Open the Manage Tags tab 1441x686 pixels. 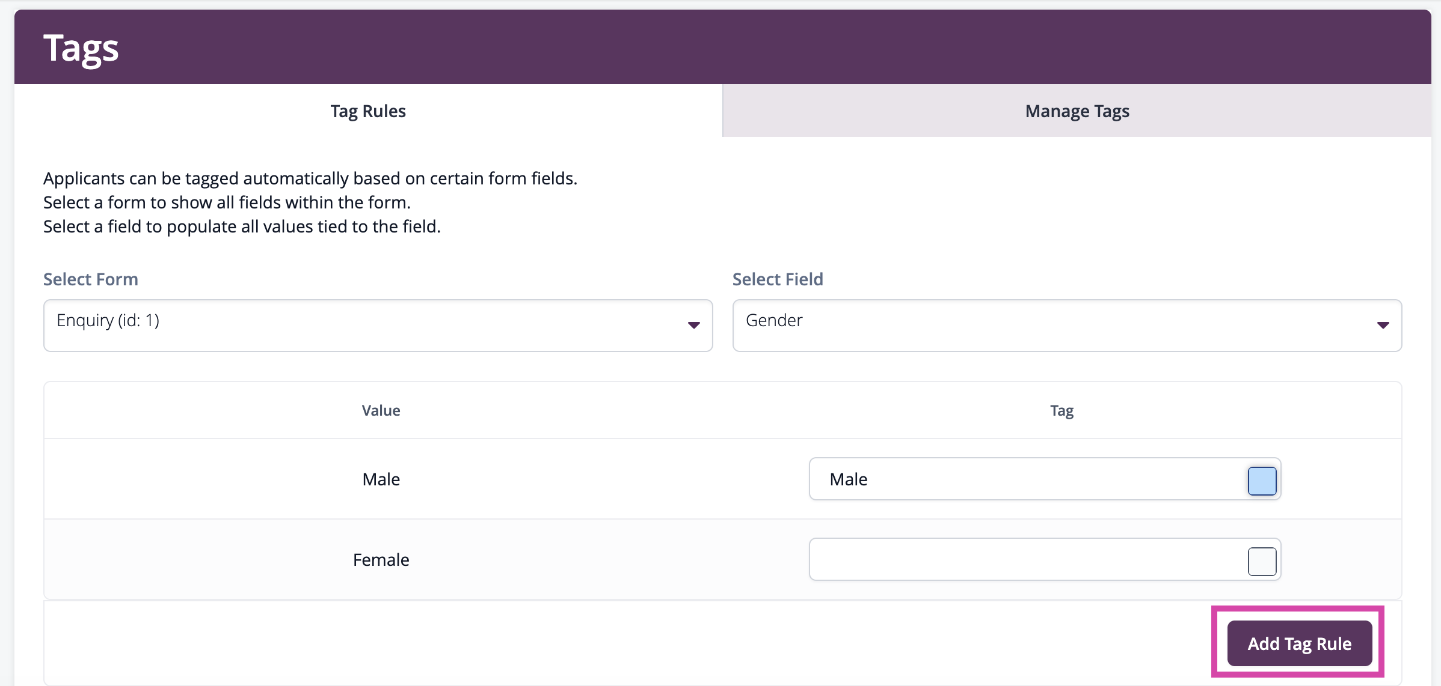click(x=1077, y=111)
